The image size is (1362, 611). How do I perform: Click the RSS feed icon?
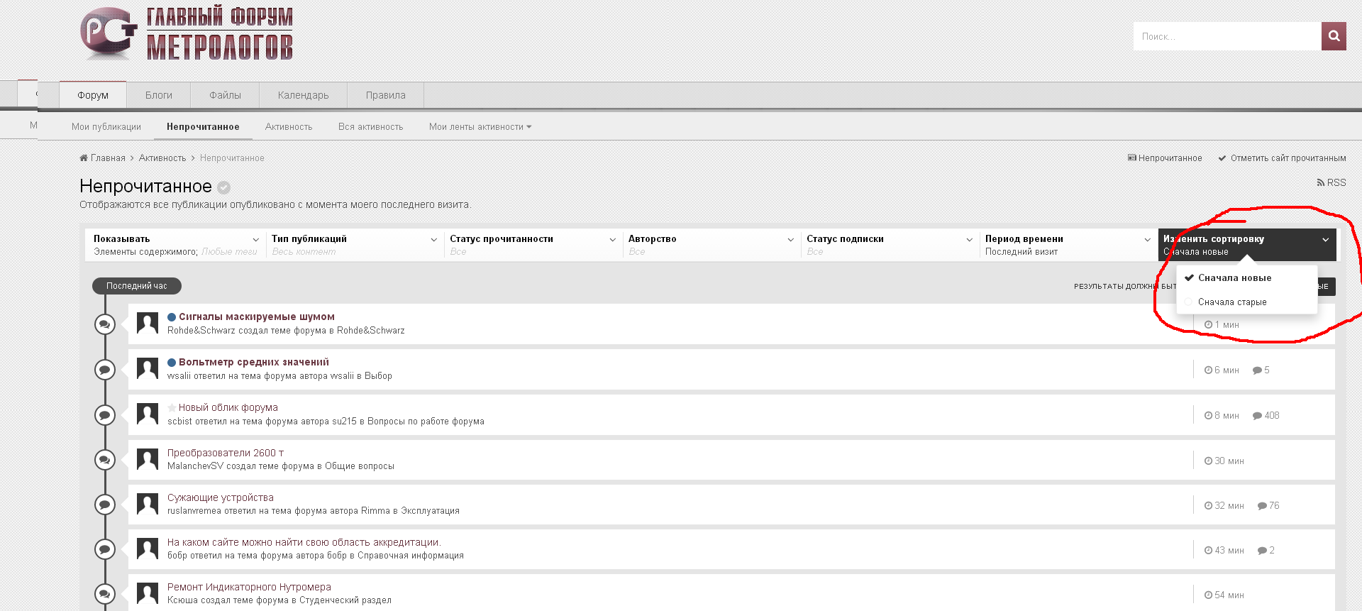coord(1321,183)
